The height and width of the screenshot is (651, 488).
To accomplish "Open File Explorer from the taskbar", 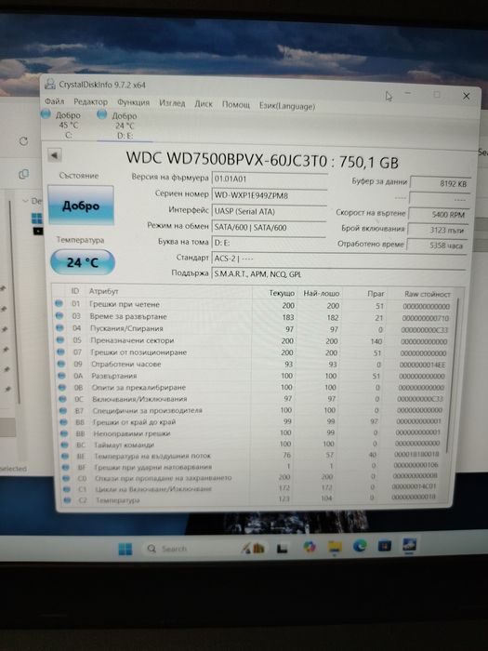I will click(335, 548).
